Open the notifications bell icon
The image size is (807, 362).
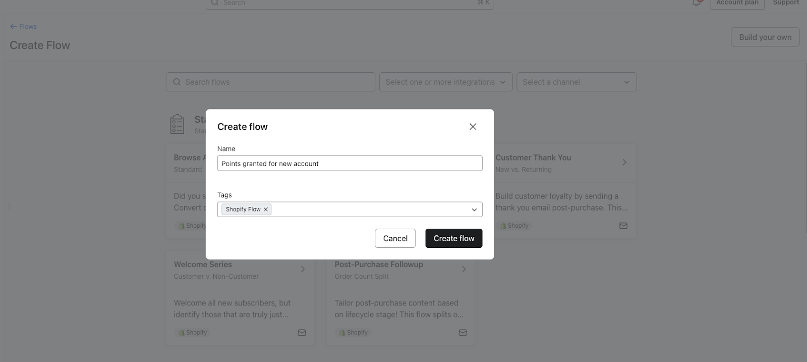click(697, 3)
